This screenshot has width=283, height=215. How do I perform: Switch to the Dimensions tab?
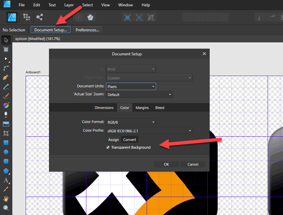[104, 108]
